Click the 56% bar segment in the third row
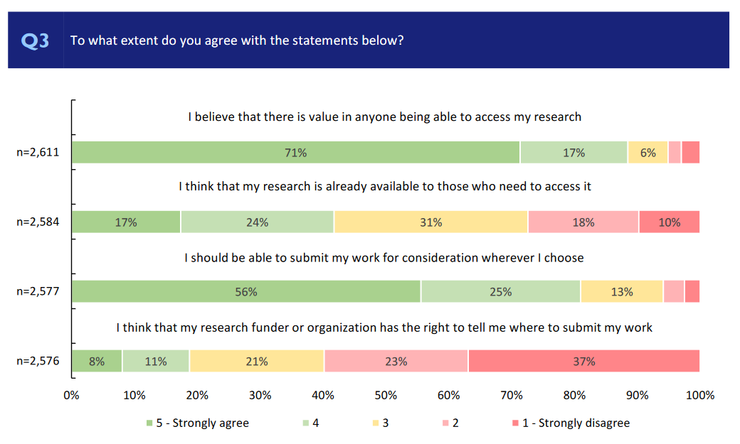740x444 pixels. [x=246, y=292]
